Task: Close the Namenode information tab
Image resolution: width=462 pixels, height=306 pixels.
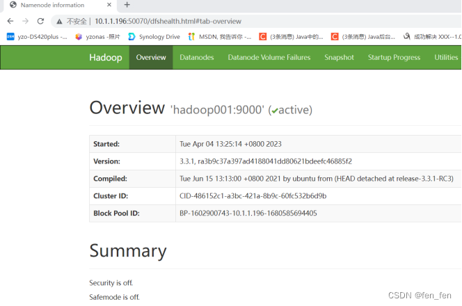Action: click(x=109, y=5)
